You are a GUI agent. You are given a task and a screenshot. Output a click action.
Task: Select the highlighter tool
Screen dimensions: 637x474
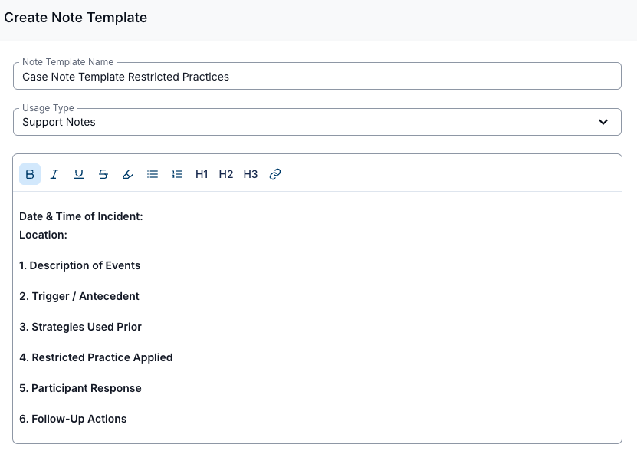(128, 174)
